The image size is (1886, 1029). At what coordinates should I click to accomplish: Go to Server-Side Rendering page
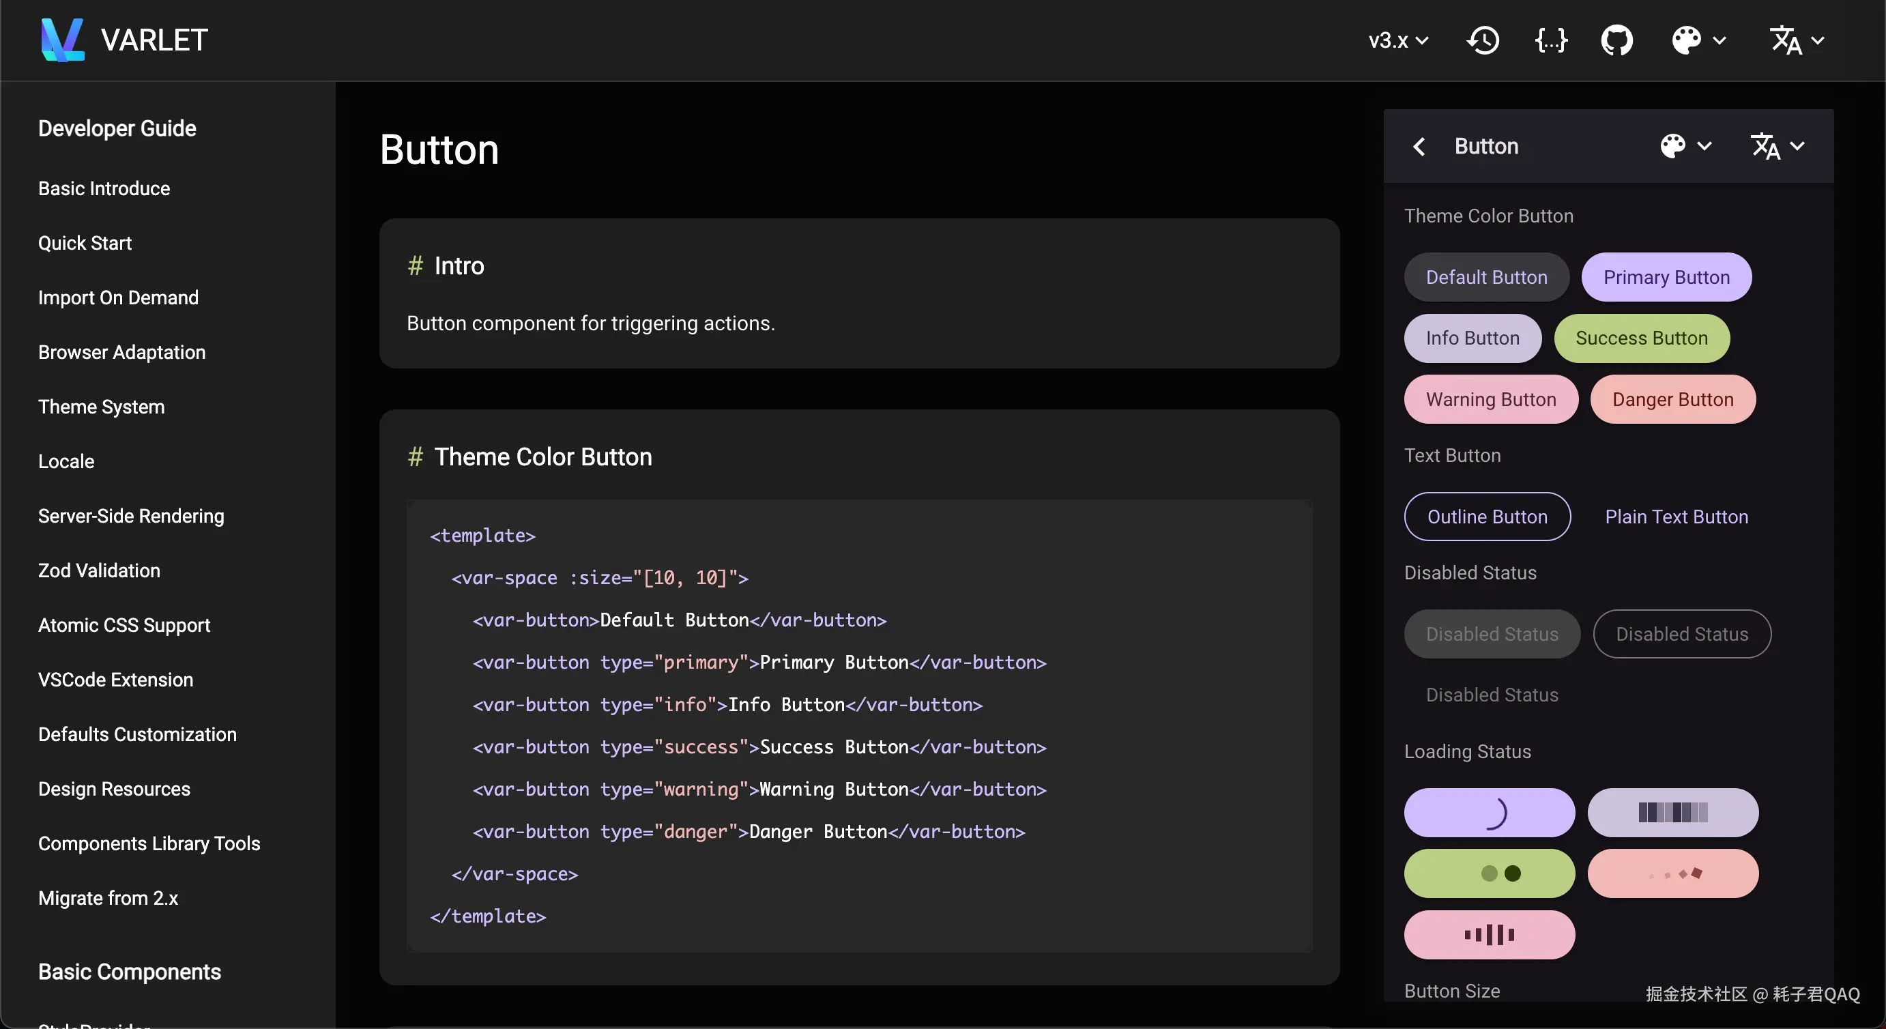click(x=131, y=516)
